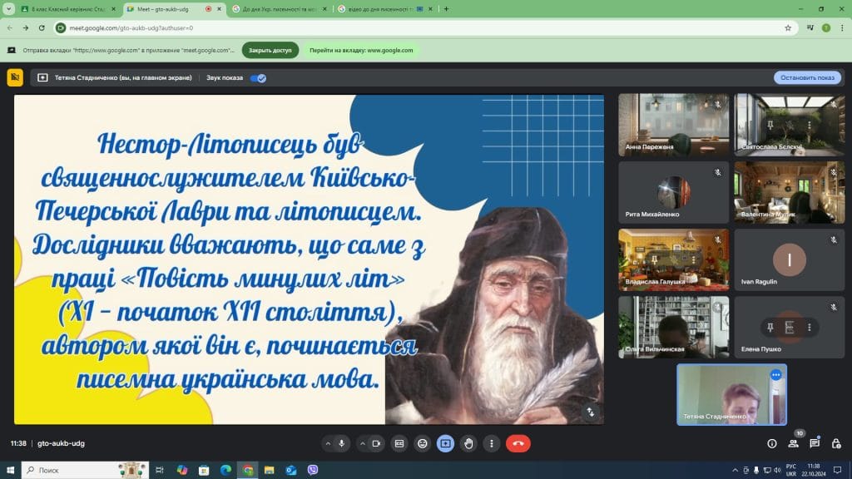Viewport: 852px width, 479px height.
Task: Open Chrome media control icon in the toolbar
Action: click(810, 27)
